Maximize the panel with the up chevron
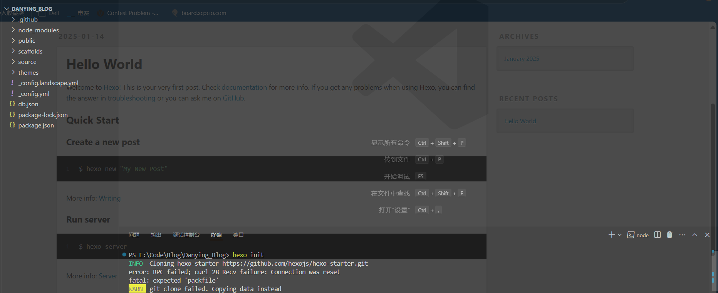Viewport: 718px width, 293px height. pos(695,235)
